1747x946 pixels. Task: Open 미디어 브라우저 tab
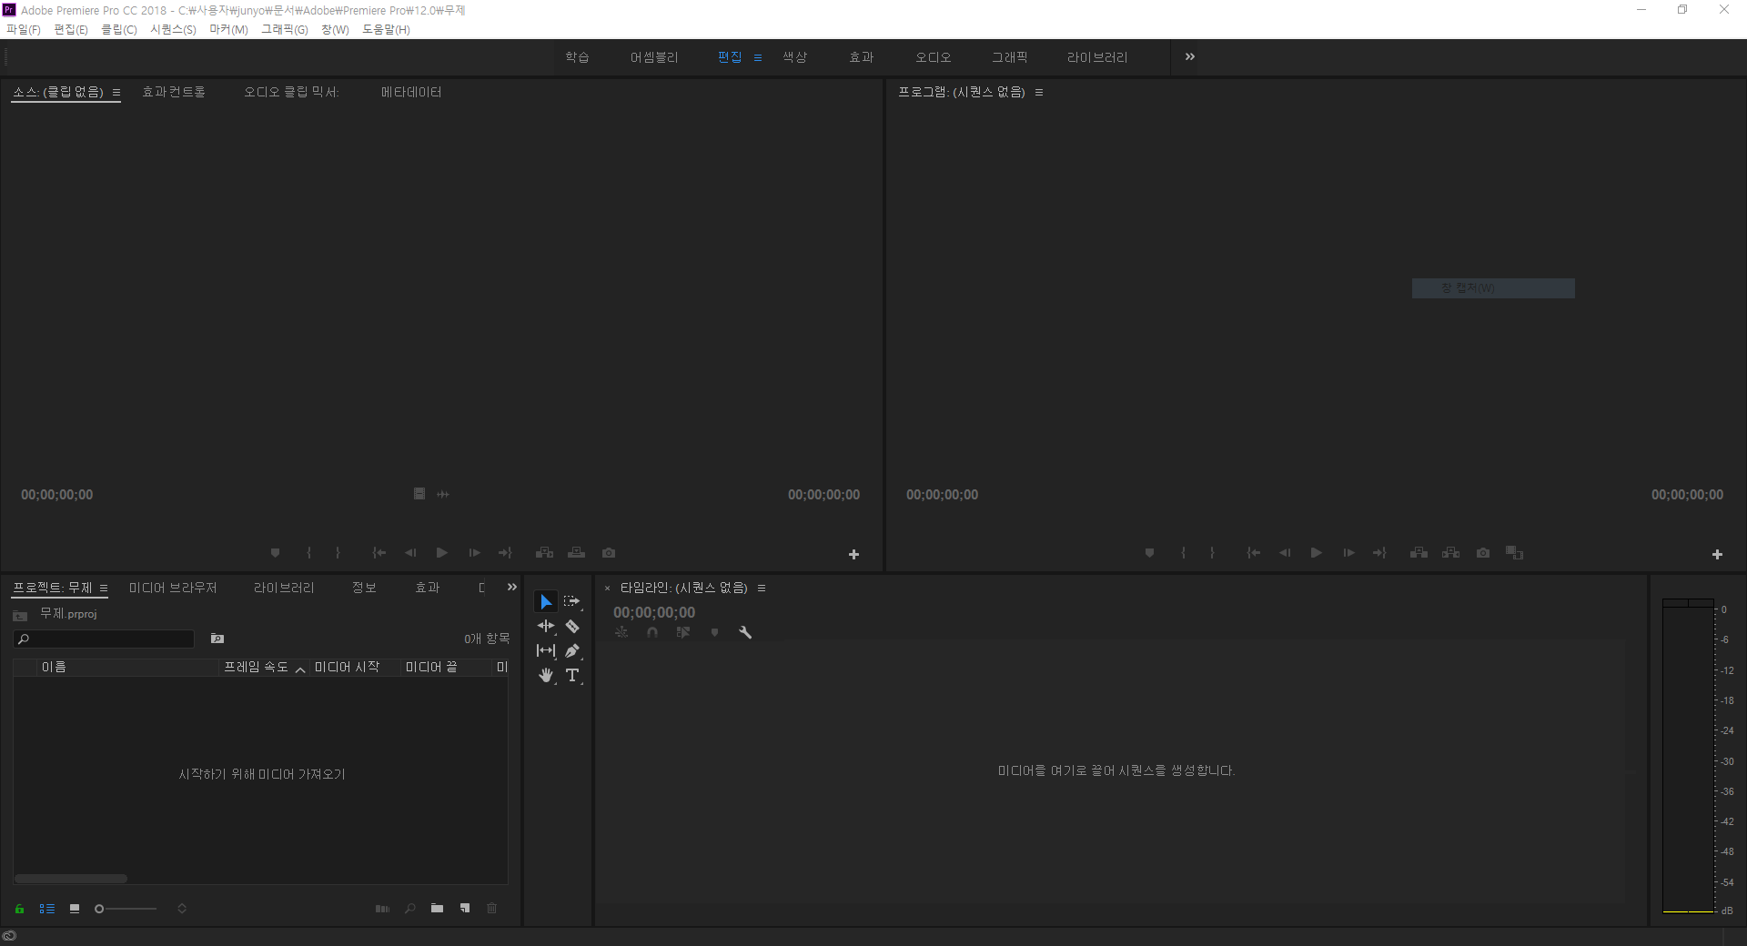pos(173,588)
